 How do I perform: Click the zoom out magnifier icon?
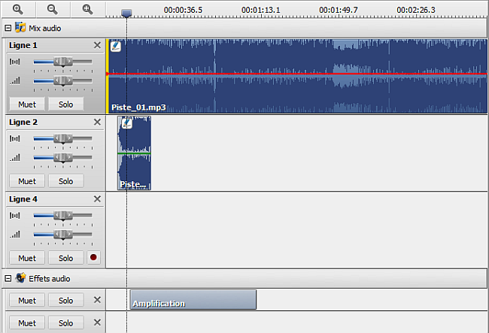pyautogui.click(x=53, y=9)
